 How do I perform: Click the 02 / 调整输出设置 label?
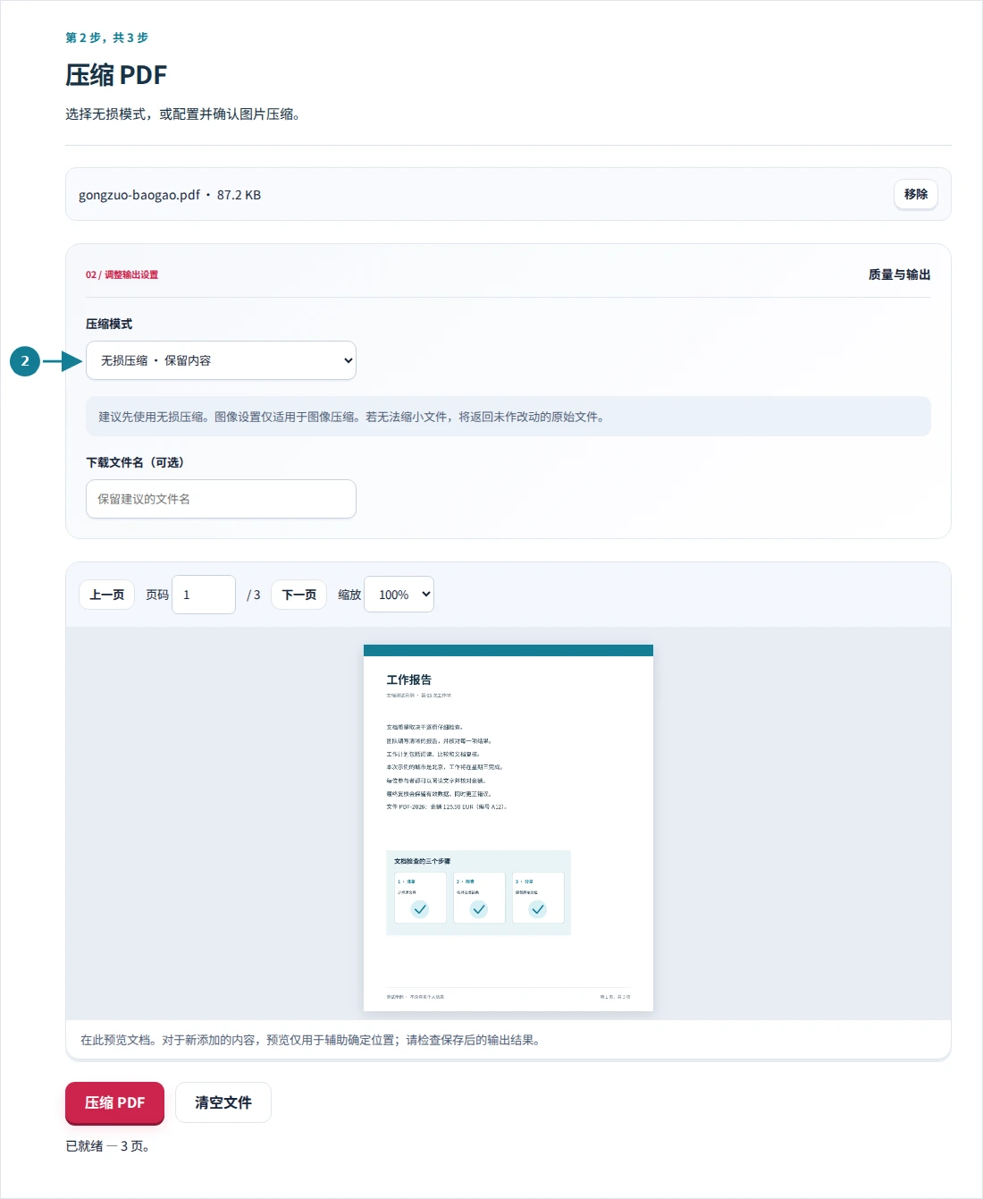[x=122, y=274]
